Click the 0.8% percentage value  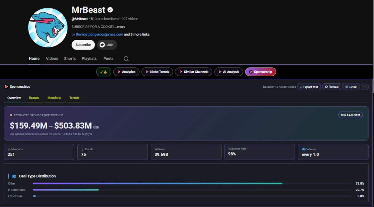tap(361, 196)
